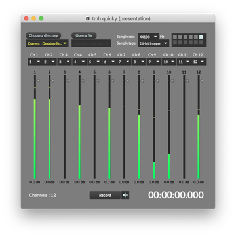The height and width of the screenshot is (237, 236).
Task: Click the Channels : 12 label
Action: point(43,195)
